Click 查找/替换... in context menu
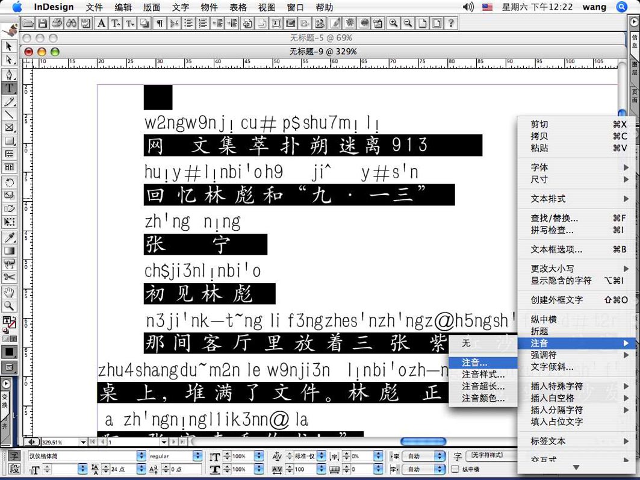The height and width of the screenshot is (480, 640). point(554,218)
